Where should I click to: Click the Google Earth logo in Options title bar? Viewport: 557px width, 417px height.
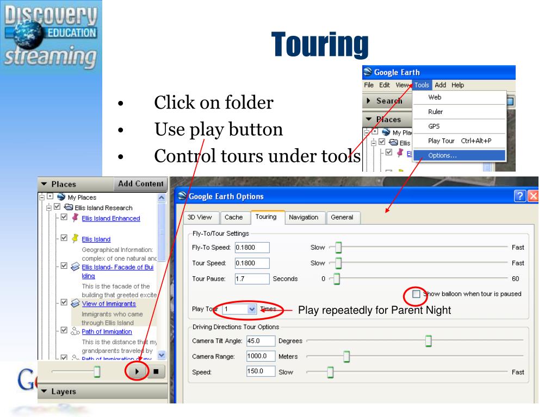(182, 195)
